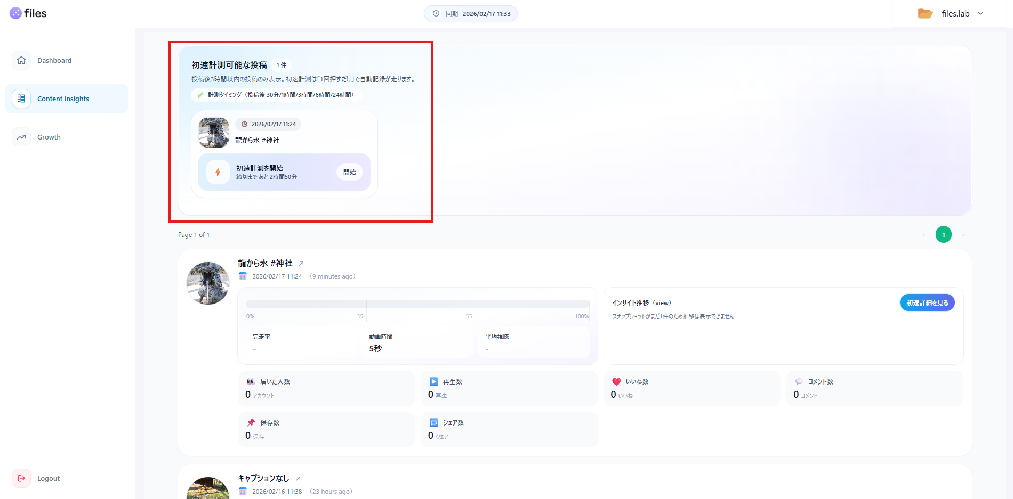Click the files logo icon

click(15, 13)
